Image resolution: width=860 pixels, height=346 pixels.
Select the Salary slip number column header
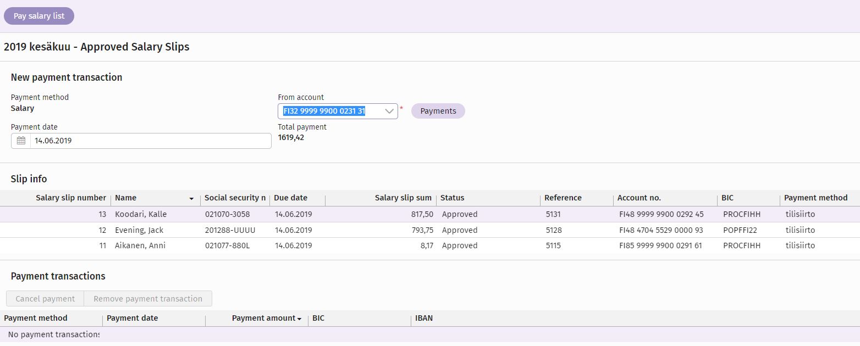click(71, 198)
